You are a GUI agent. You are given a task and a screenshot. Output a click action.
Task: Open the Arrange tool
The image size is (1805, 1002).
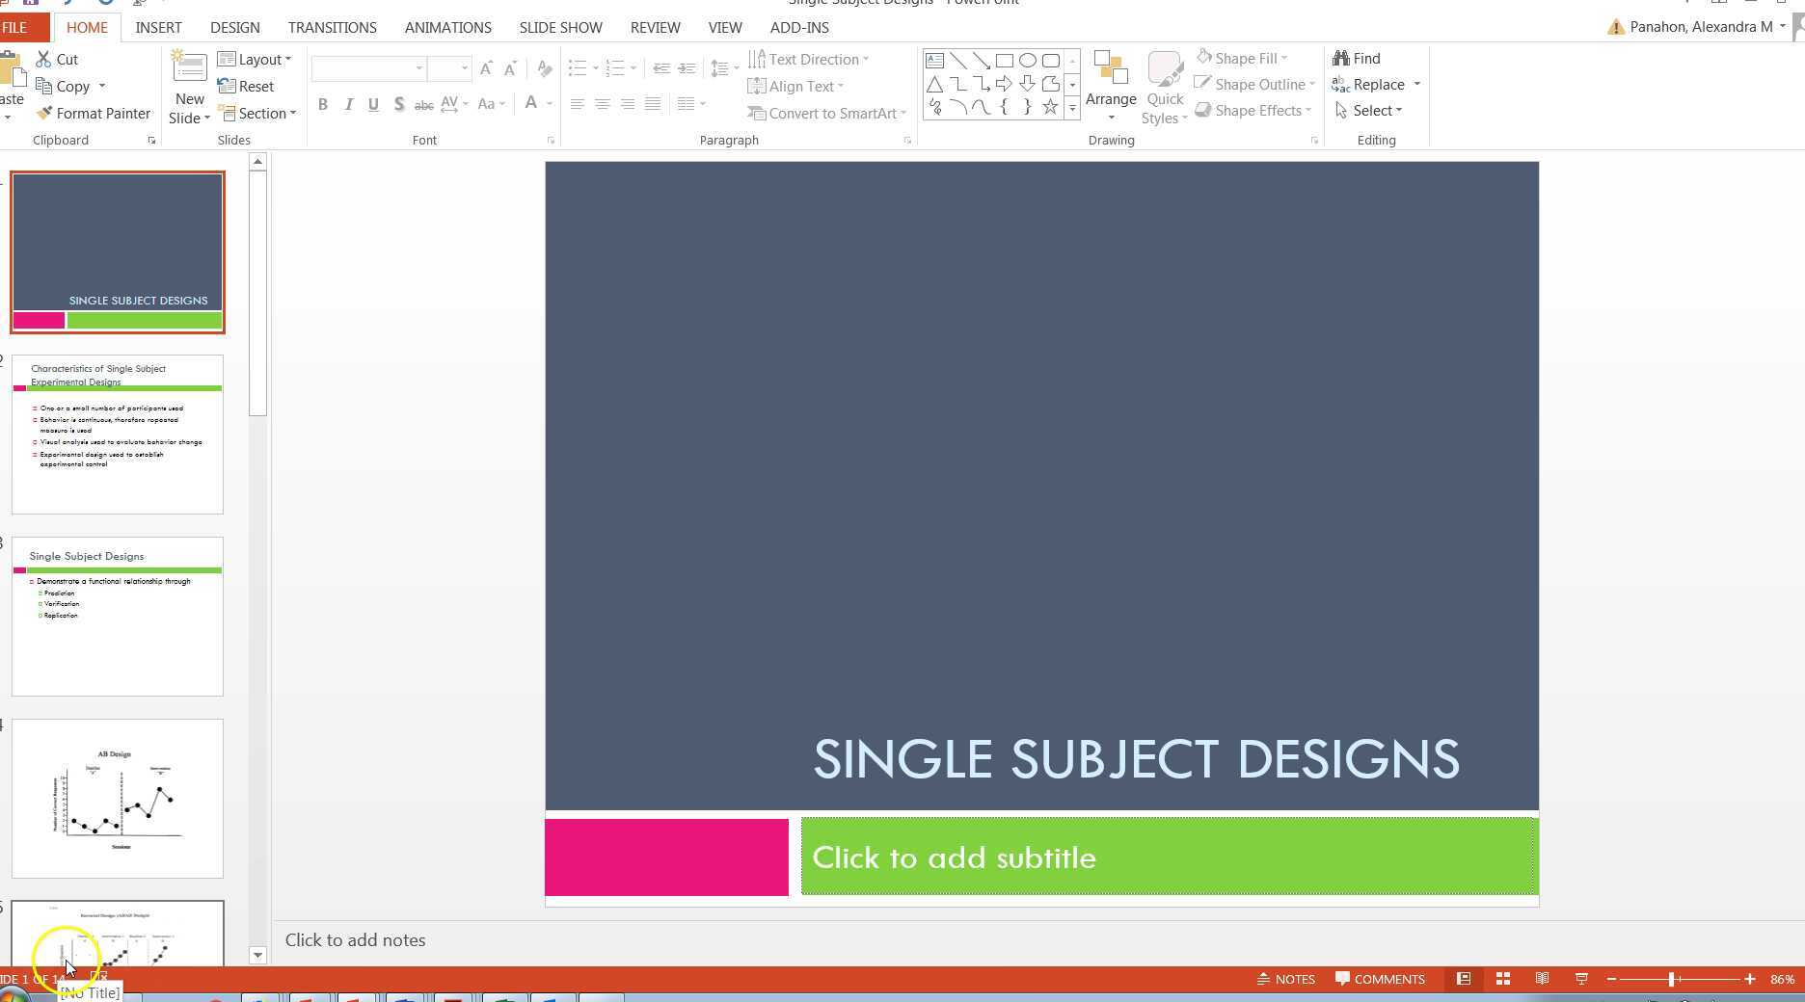(1111, 87)
